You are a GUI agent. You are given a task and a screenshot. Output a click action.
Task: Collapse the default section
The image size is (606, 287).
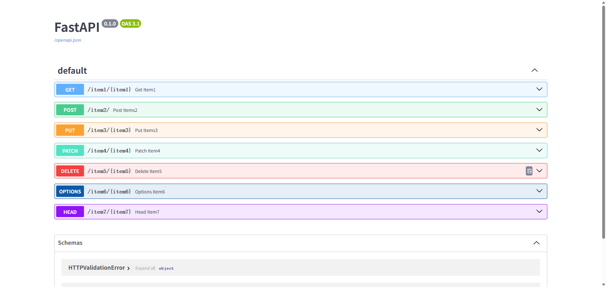535,70
